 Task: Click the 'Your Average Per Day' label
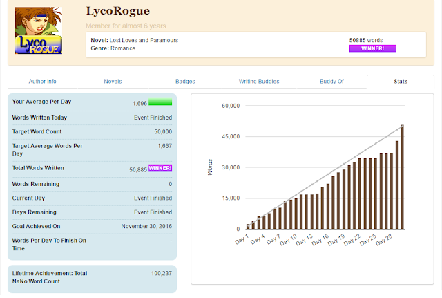point(41,102)
